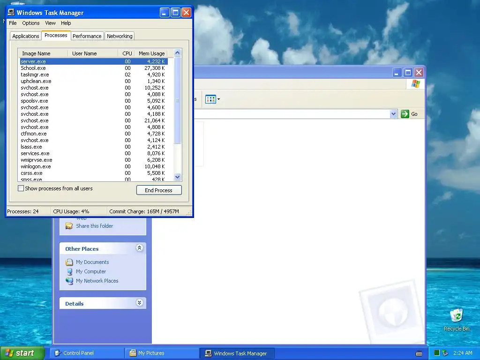Sort by the User Name column header

point(93,53)
